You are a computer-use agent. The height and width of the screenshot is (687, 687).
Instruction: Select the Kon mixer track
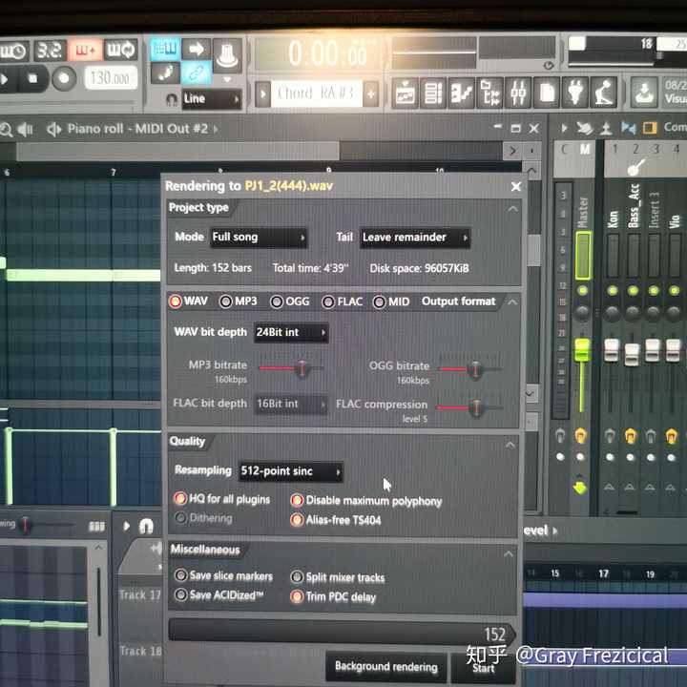point(612,219)
